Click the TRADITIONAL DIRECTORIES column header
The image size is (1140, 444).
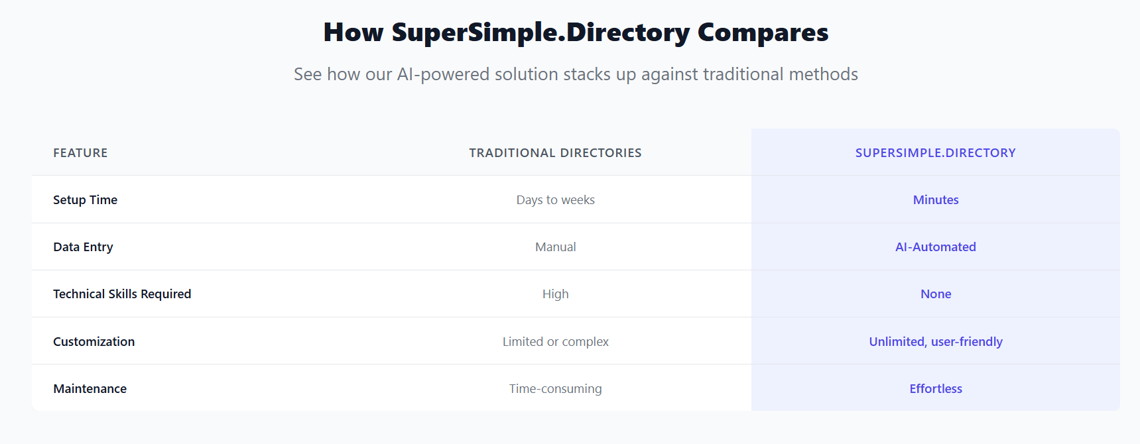tap(555, 153)
